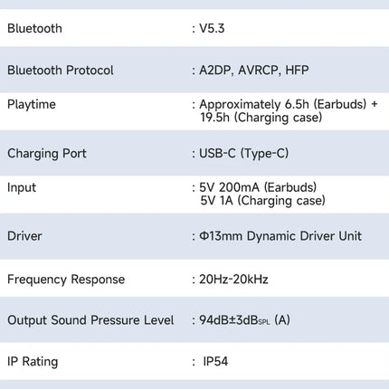Select the A2DP, AVRCP, HFP text
Screen dimensions: 389x389
point(254,71)
